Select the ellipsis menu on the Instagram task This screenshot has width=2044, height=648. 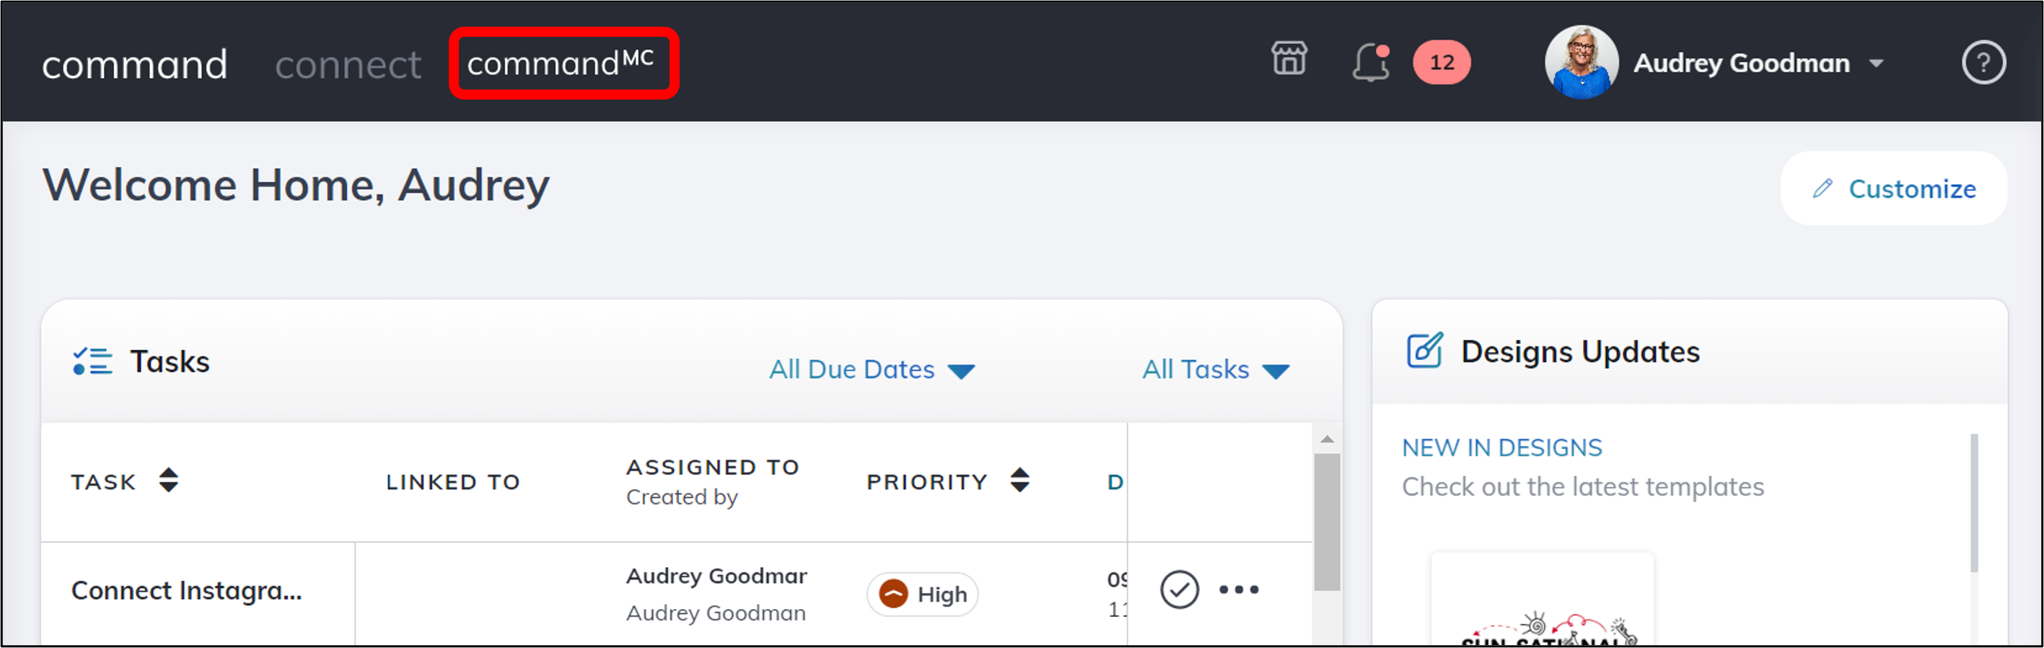click(1238, 590)
